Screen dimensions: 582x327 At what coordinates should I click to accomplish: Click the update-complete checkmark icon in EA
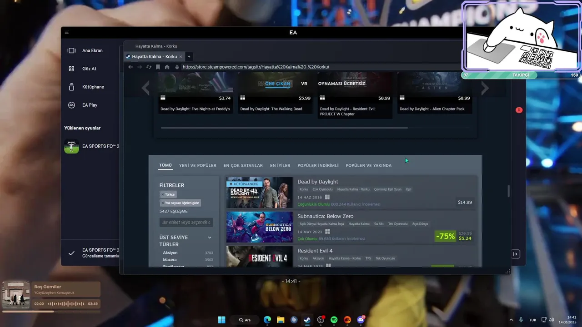71,253
